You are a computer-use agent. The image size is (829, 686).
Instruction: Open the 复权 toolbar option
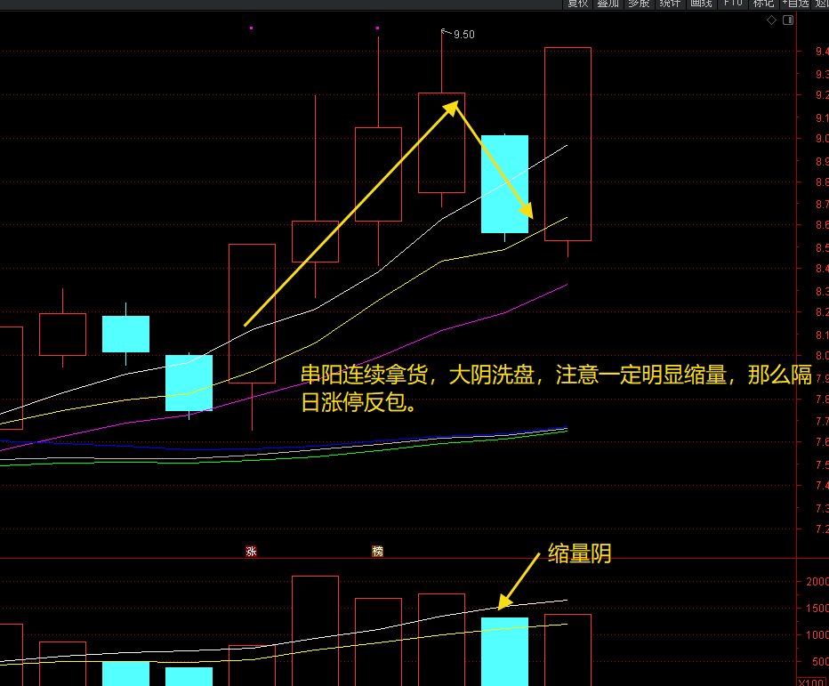[x=577, y=4]
